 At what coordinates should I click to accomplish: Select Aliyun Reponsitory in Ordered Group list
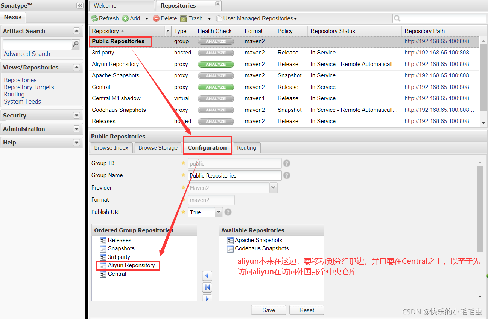pos(127,265)
